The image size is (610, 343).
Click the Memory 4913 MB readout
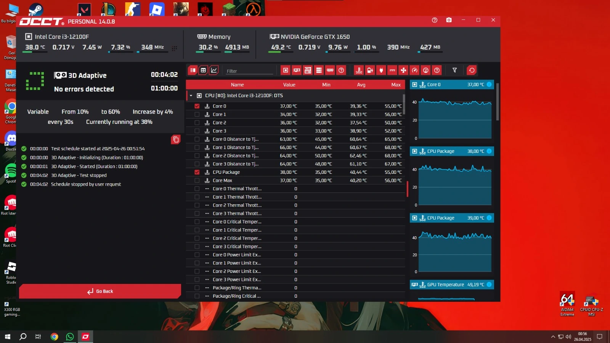(237, 47)
